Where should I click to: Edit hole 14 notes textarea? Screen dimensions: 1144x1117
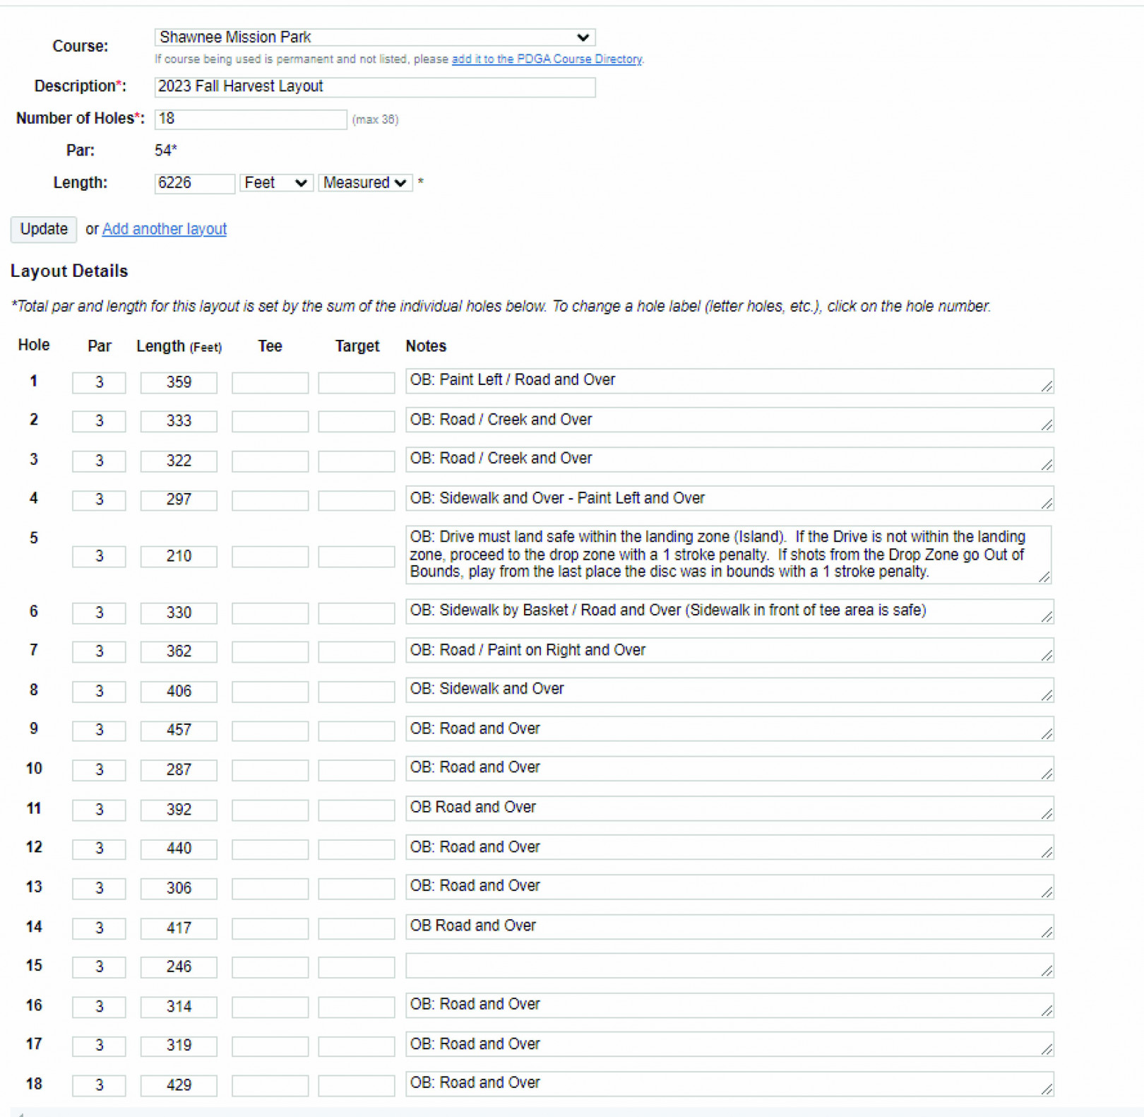click(x=729, y=927)
